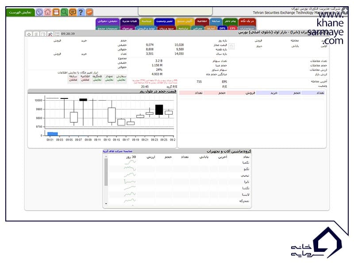Image resolution: width=354 pixels, height=266 pixels.
Task: Open the سابقه history tab
Action: click(x=216, y=21)
